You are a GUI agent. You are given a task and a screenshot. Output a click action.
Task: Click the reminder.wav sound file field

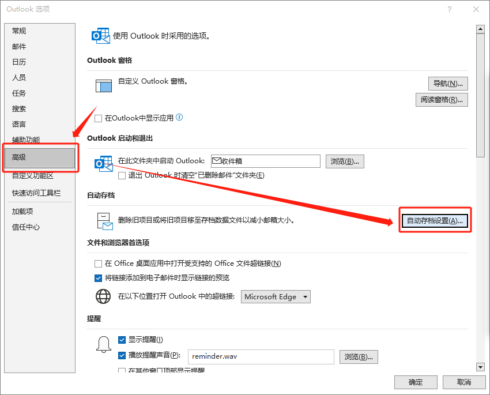pyautogui.click(x=261, y=356)
